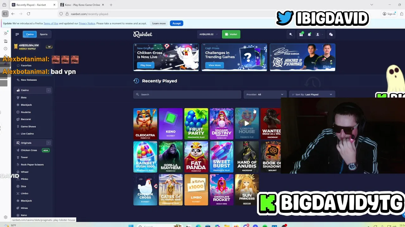Collapse the Casino sidebar section

pos(48,90)
